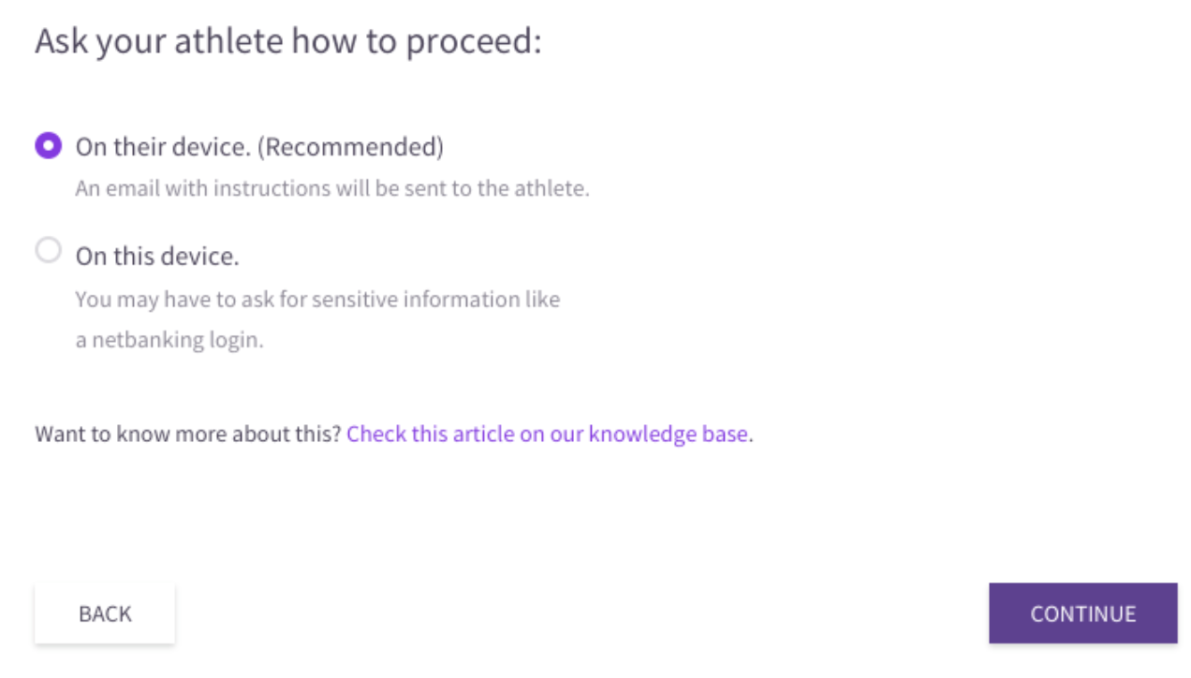This screenshot has width=1191, height=678.
Task: Open the knowledge base article link
Action: point(547,435)
